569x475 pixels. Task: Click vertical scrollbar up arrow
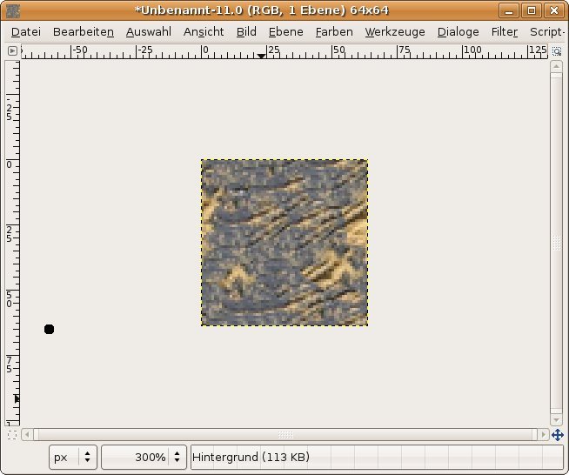(x=556, y=67)
